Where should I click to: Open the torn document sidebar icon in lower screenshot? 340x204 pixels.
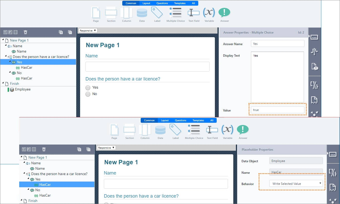pyautogui.click(x=333, y=187)
